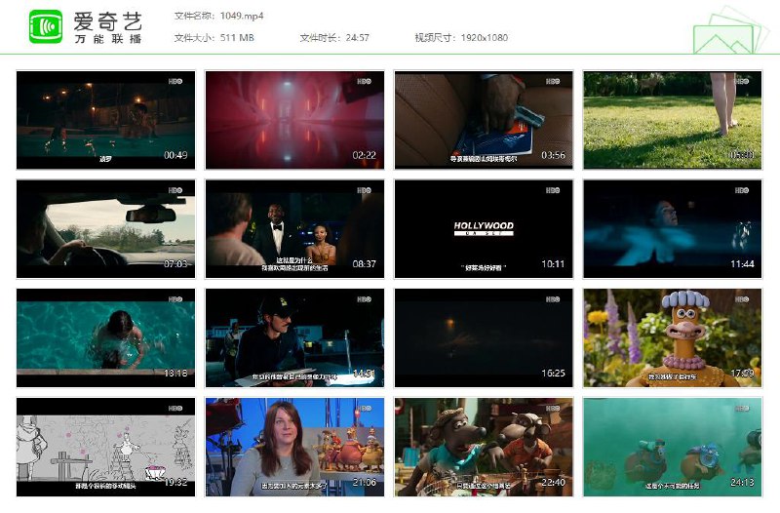Open the storyboard sketch thumbnail at 19:32

pyautogui.click(x=106, y=447)
